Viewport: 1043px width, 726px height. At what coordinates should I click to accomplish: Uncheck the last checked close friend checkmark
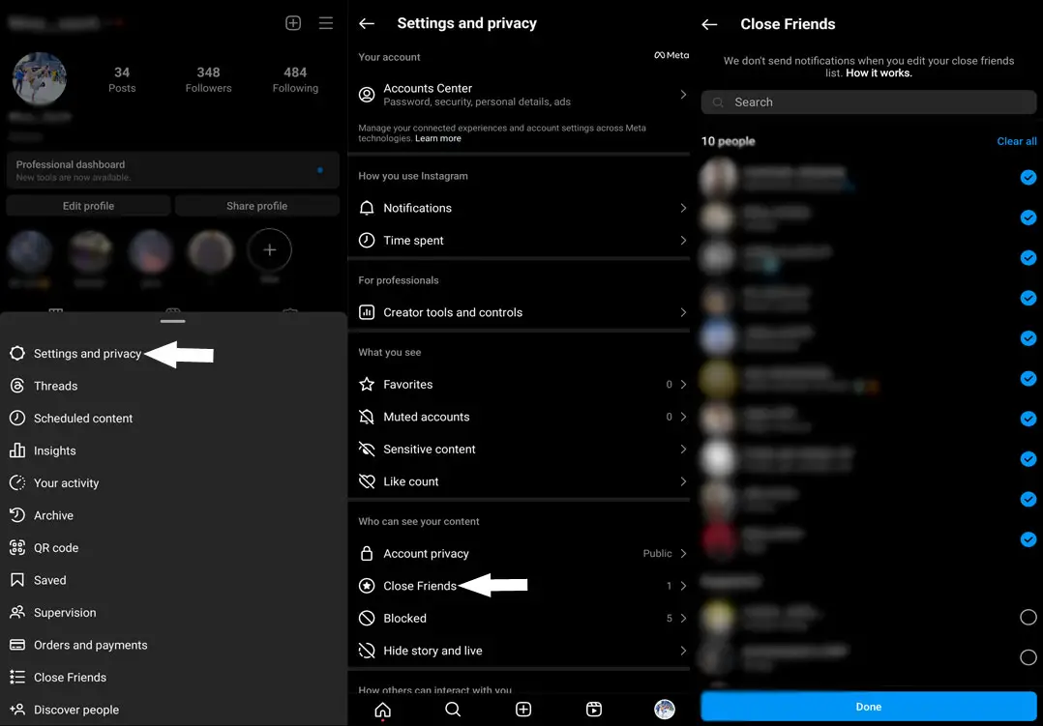1028,539
